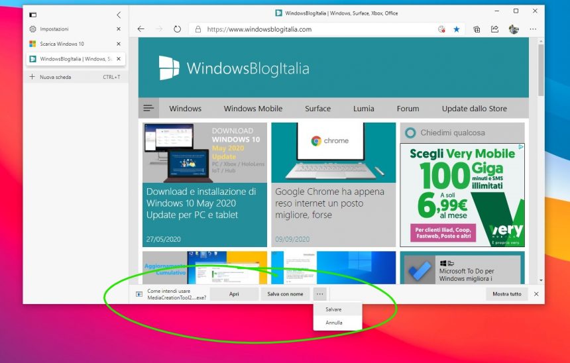Click the download options ellipsis button
570x363 pixels.
click(320, 294)
